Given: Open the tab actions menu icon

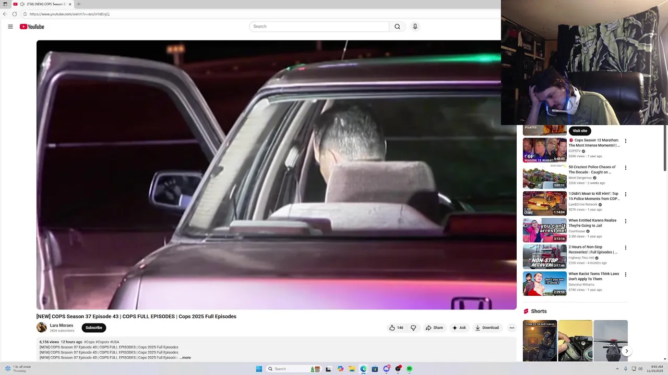Looking at the screenshot, I should pyautogui.click(x=5, y=4).
